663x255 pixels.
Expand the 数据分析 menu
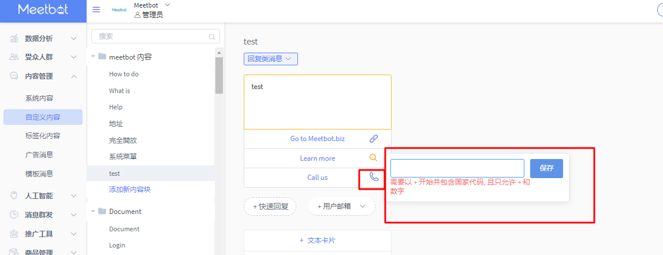[x=73, y=39]
